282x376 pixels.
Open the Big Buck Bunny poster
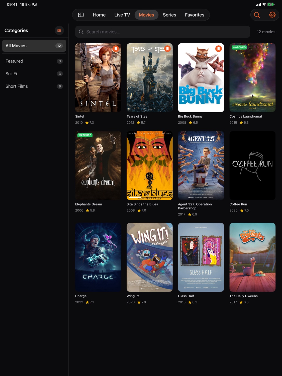(201, 78)
